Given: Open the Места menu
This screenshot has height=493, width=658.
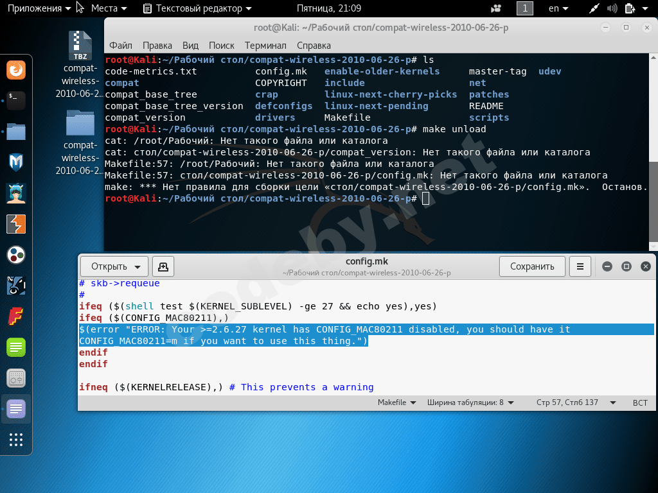Looking at the screenshot, I should pos(109,8).
